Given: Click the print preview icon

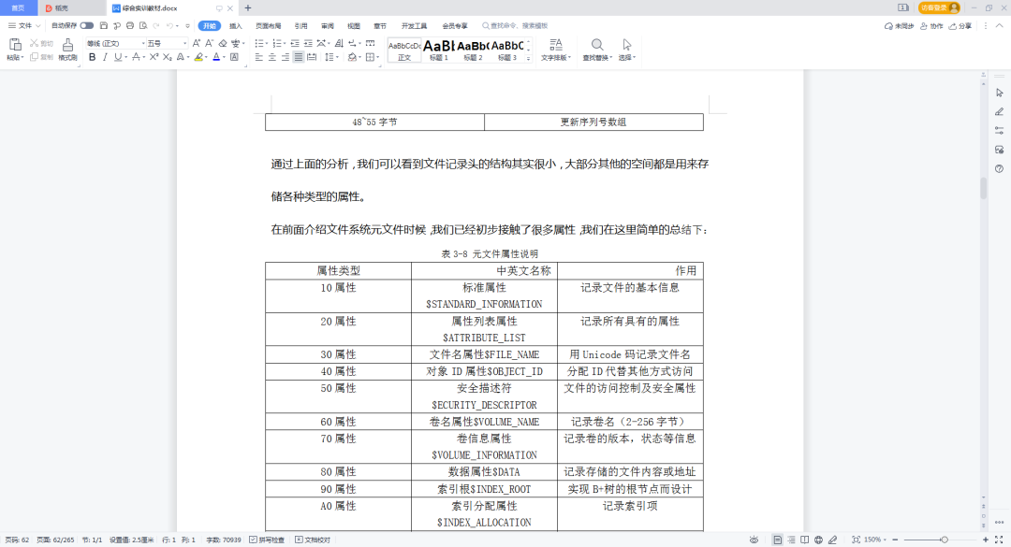Looking at the screenshot, I should click(x=143, y=26).
